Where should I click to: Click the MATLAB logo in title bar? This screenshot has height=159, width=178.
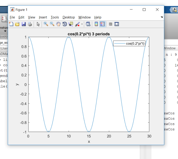click(x=12, y=10)
